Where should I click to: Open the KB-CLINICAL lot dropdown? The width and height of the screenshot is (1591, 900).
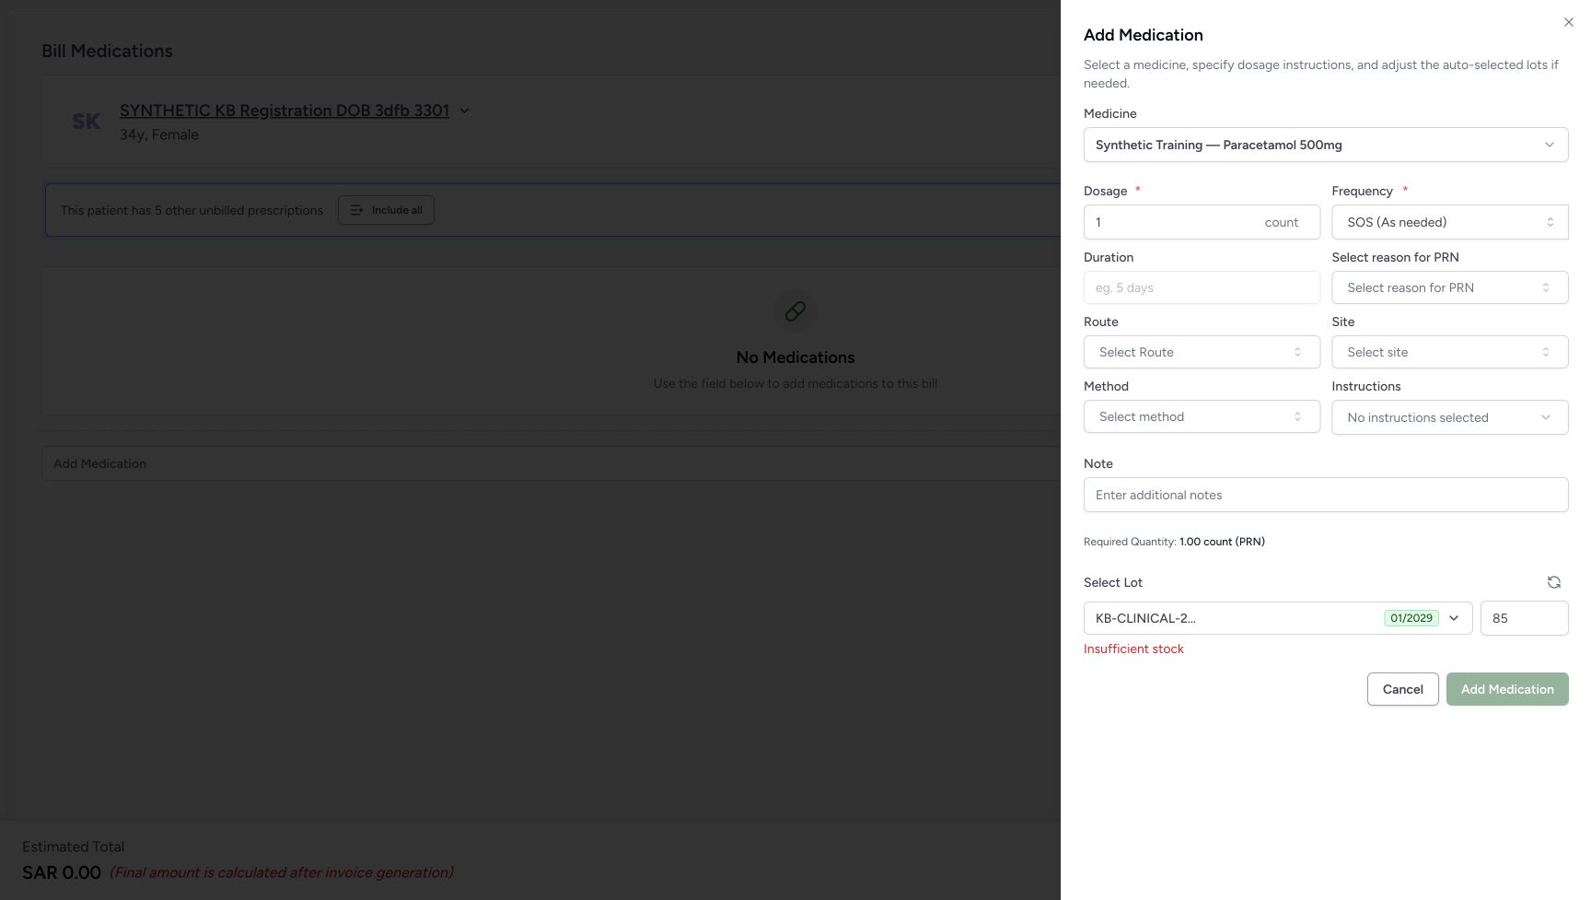click(x=1278, y=618)
